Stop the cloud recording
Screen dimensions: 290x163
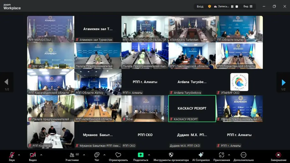click(x=237, y=6)
